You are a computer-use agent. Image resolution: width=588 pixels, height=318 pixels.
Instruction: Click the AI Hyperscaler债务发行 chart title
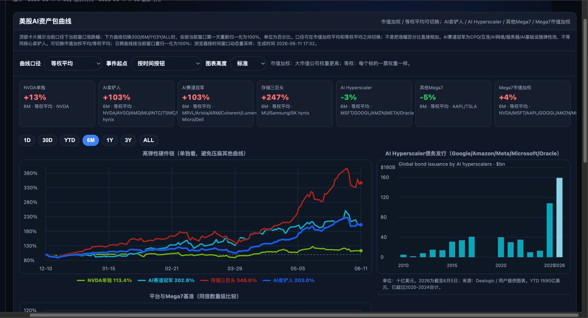click(x=473, y=153)
